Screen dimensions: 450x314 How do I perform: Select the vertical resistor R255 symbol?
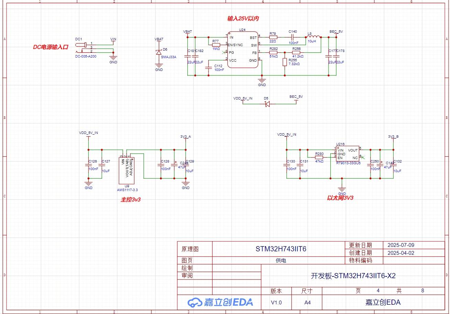(x=285, y=62)
